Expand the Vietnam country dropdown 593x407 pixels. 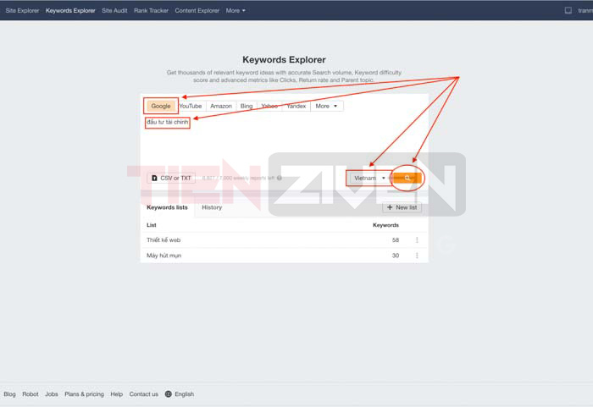pos(369,178)
